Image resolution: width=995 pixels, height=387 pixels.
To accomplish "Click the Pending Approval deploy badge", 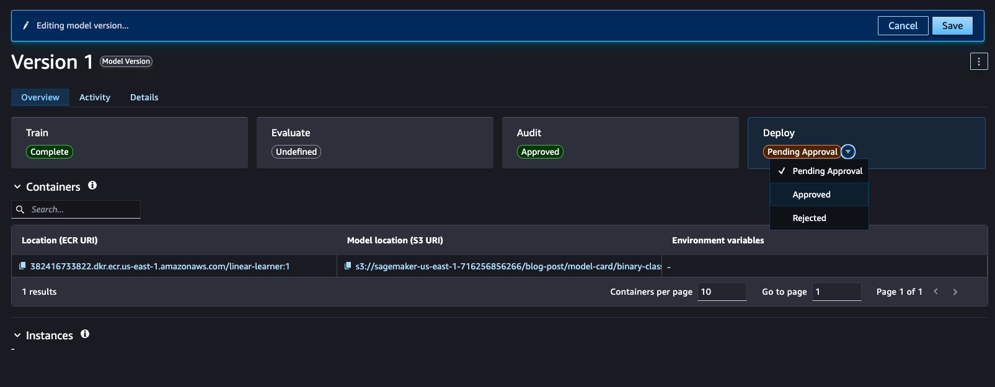I will coord(802,152).
